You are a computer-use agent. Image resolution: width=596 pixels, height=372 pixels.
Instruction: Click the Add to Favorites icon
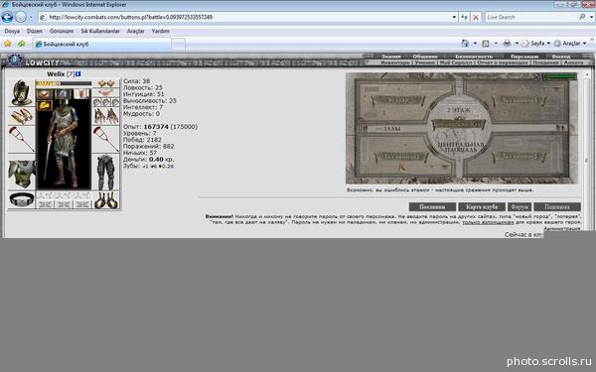point(21,44)
